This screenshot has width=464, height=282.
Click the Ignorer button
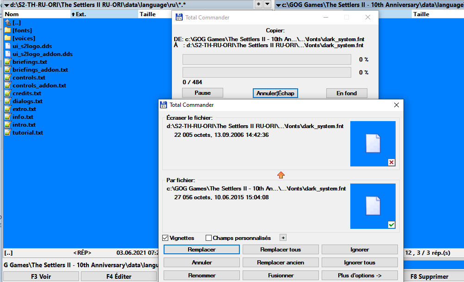pos(360,250)
